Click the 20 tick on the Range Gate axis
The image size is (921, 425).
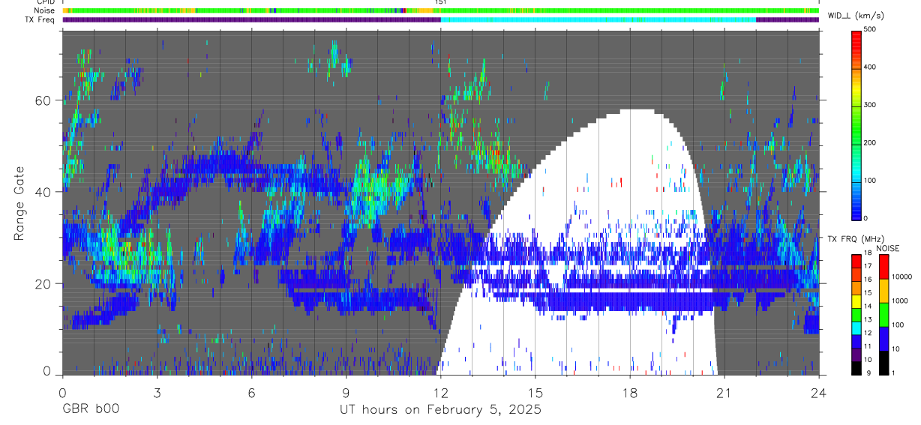[44, 283]
